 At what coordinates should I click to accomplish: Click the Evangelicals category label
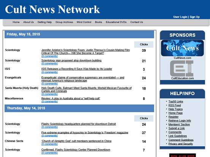point(13,78)
